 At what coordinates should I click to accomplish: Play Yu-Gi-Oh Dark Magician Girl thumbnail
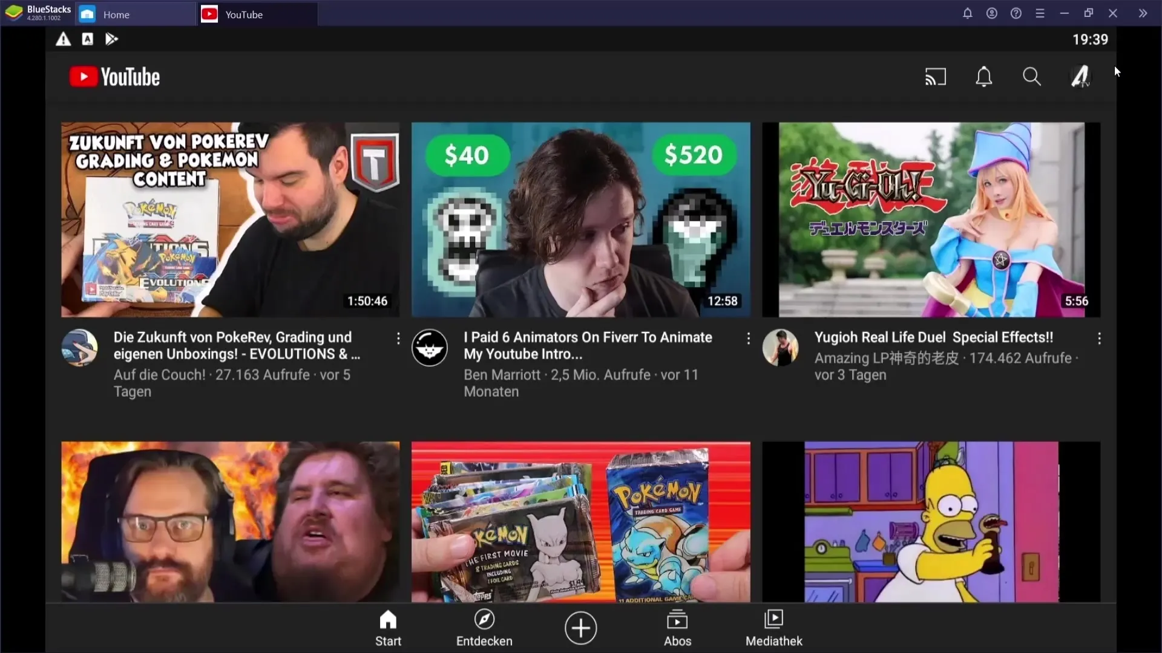pyautogui.click(x=931, y=219)
